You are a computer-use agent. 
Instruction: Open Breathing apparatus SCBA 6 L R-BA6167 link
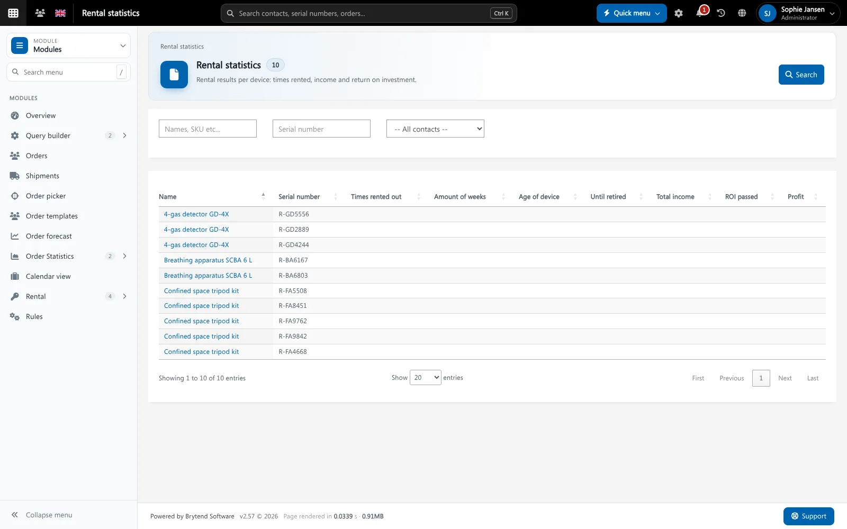coord(208,260)
